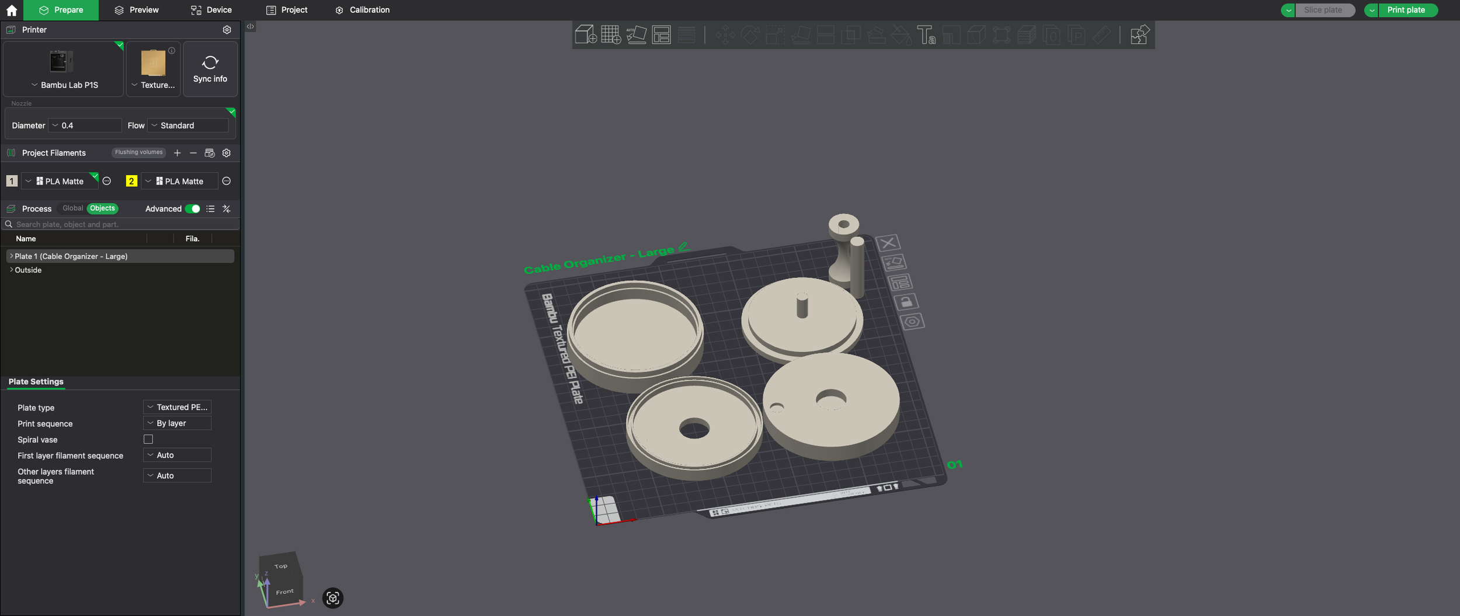
Task: Open the Calibration tab
Action: pos(362,9)
